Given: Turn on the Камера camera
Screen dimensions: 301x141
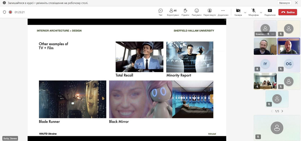Looking at the screenshot, I should tap(238, 12).
